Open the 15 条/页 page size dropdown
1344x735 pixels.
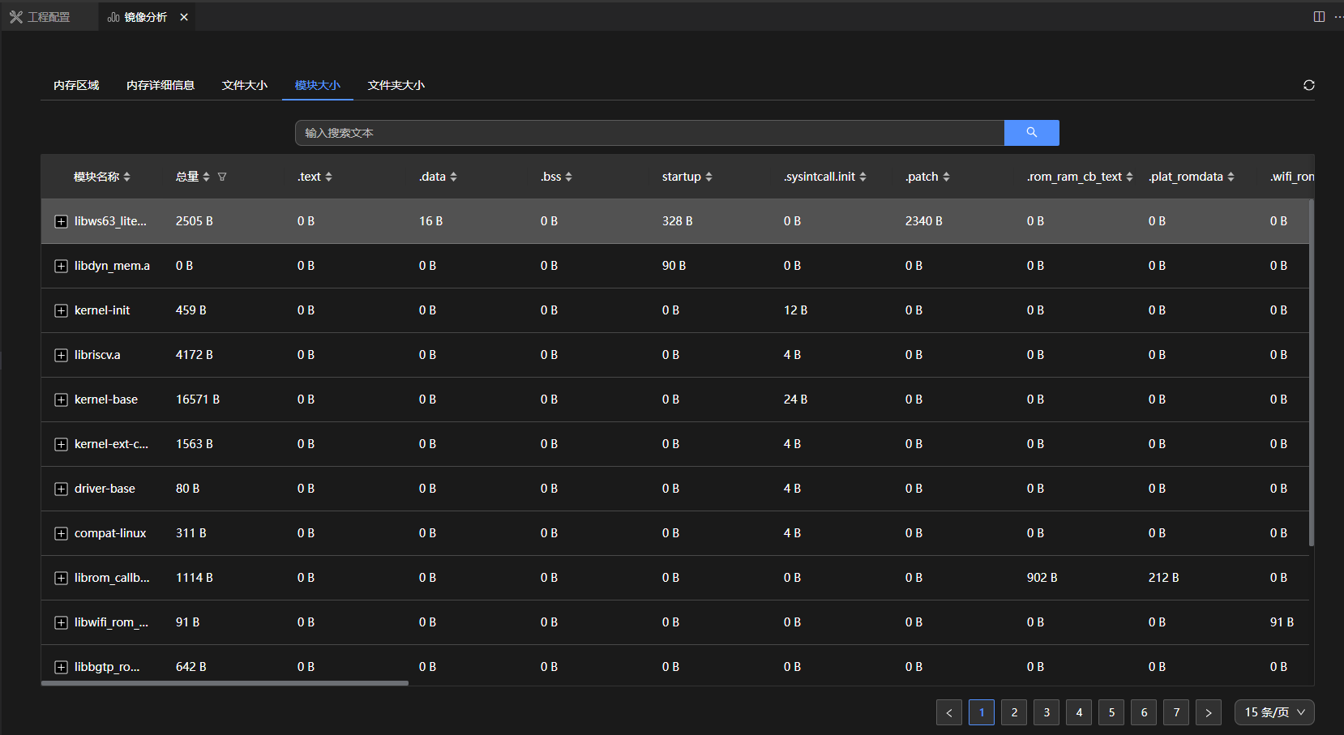point(1273,712)
